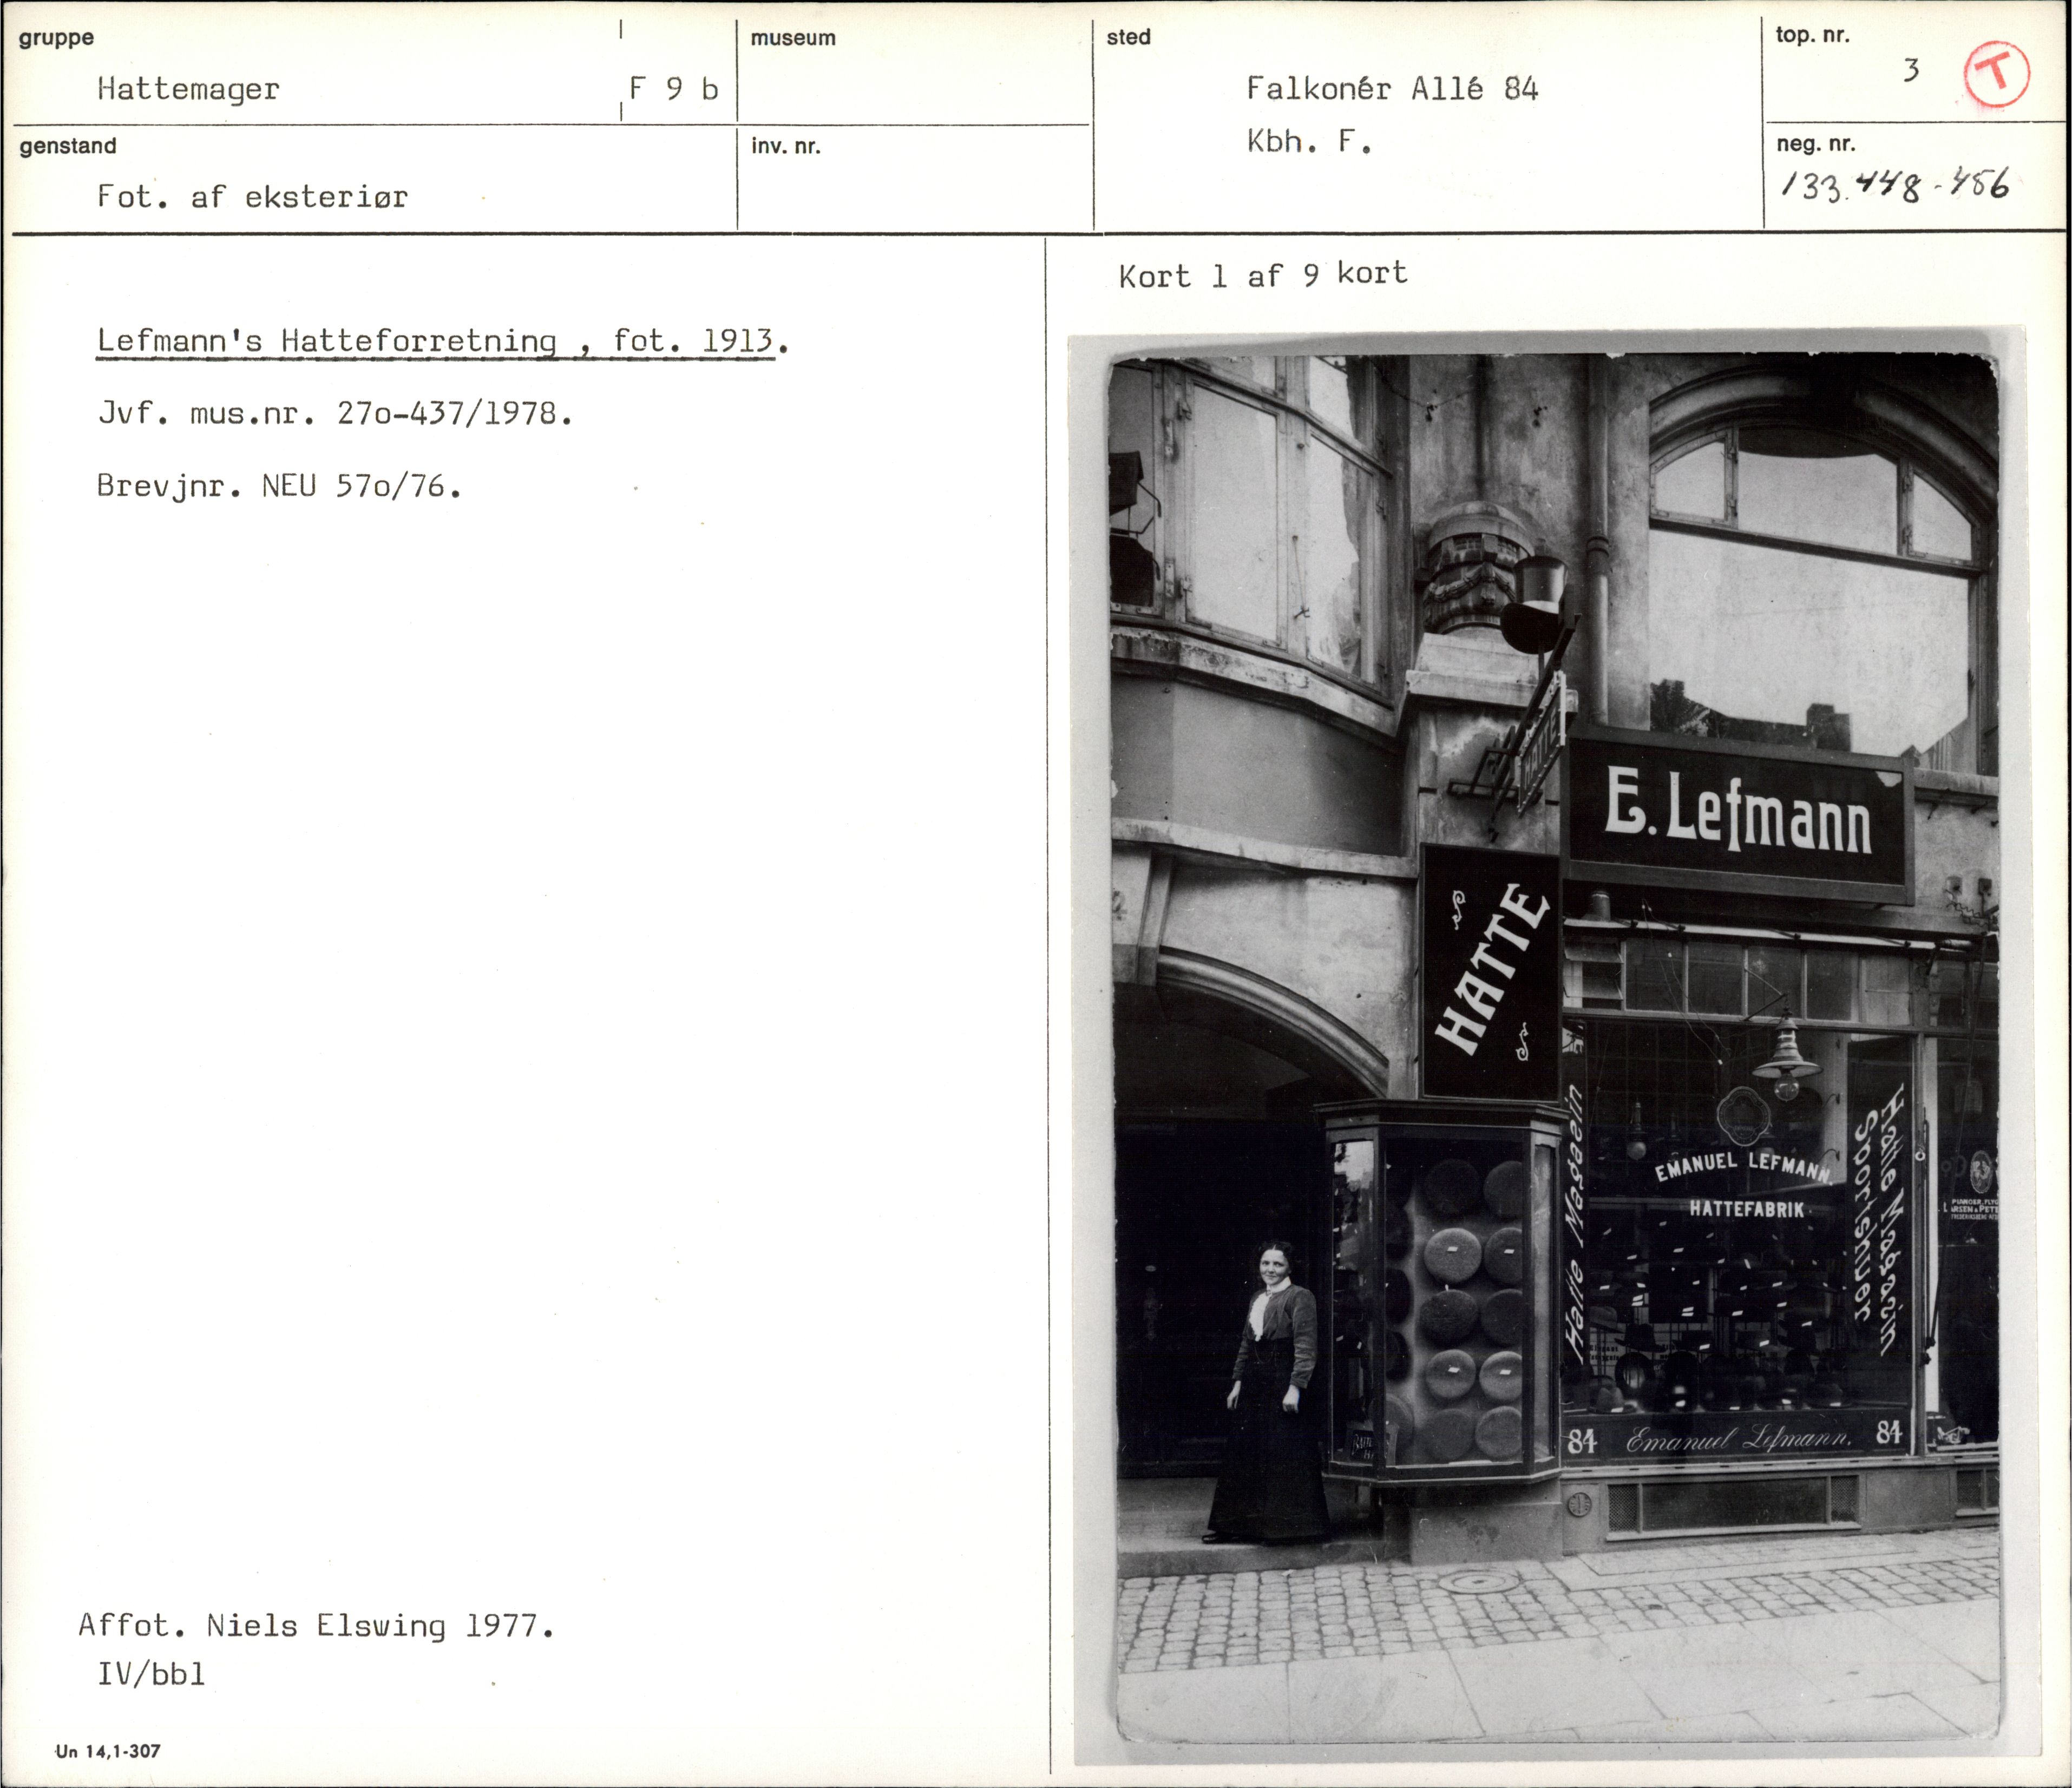This screenshot has height=1788, width=2072.
Task: Click the 'Hattemager' group entry
Action: click(188, 89)
